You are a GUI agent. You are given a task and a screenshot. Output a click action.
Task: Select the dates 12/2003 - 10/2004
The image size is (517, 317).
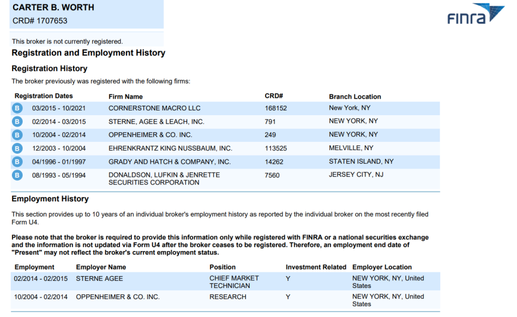click(59, 148)
